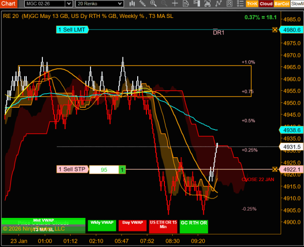Open the properties list icon

(x=240, y=3)
